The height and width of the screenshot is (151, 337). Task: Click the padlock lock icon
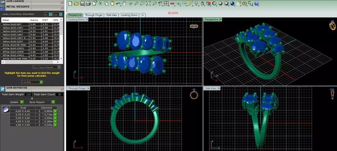coord(202,4)
